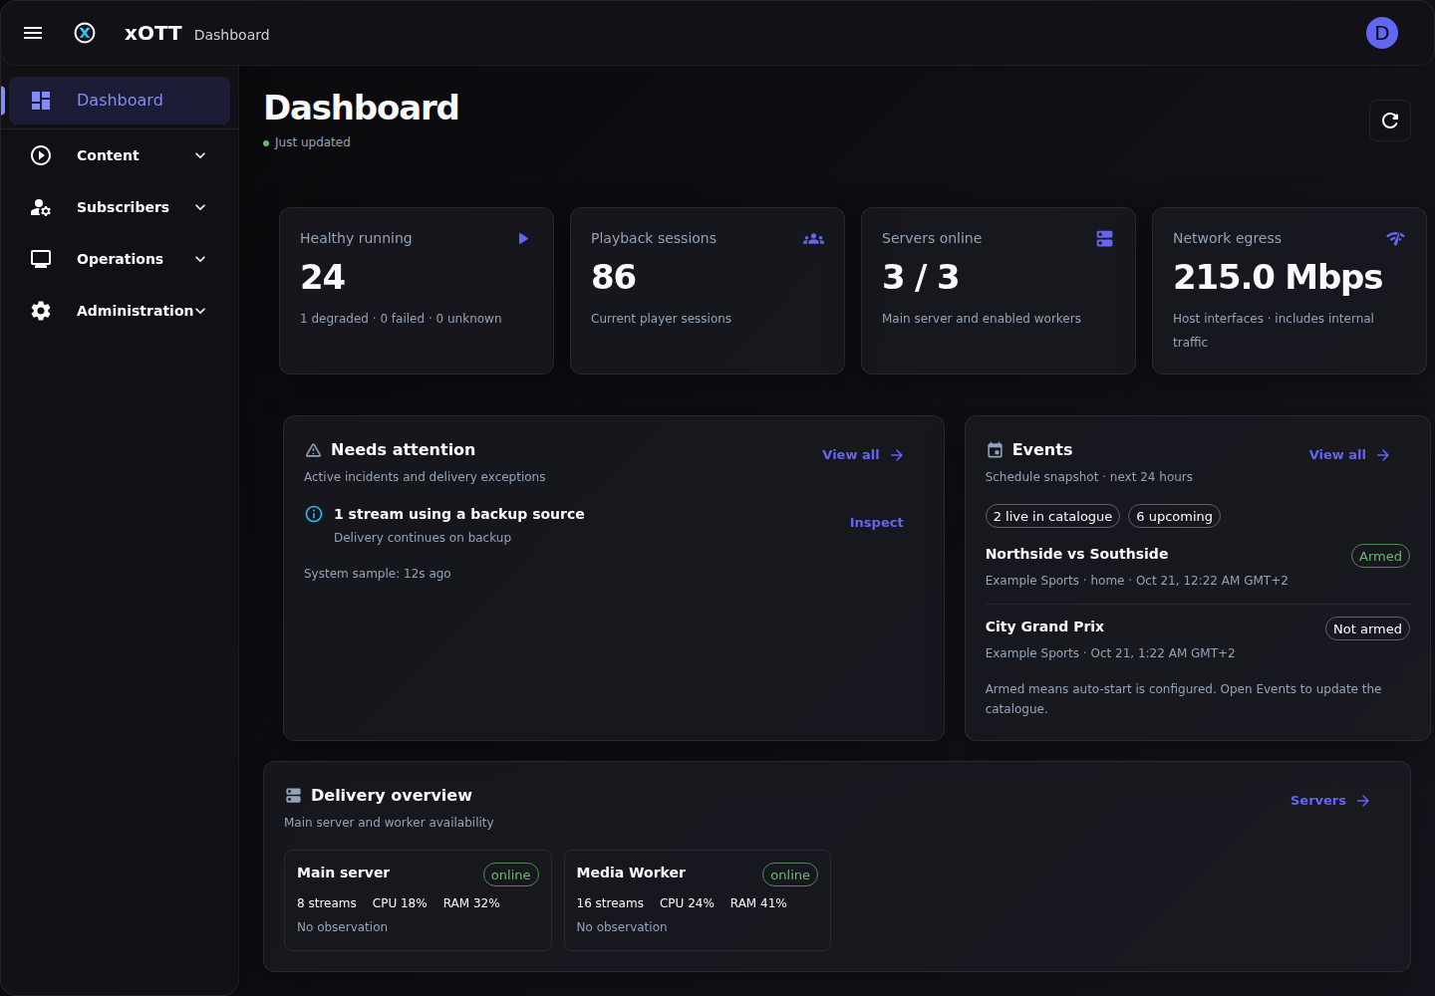Screen dimensions: 1435x996
Task: Expand the Subscribers menu chevron
Action: click(x=200, y=207)
